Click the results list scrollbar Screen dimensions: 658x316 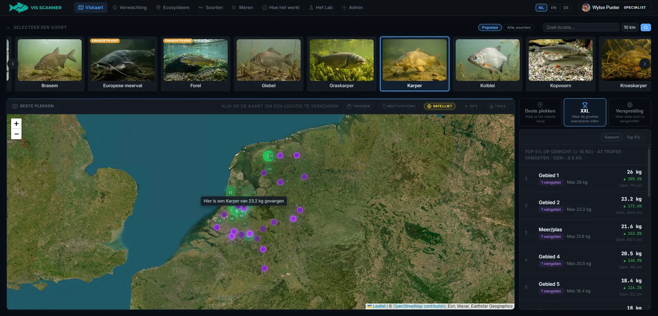(x=649, y=173)
